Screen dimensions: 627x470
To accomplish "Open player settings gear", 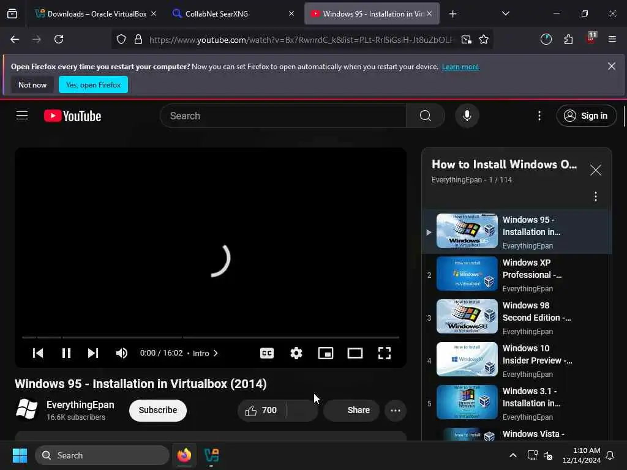I will [296, 353].
